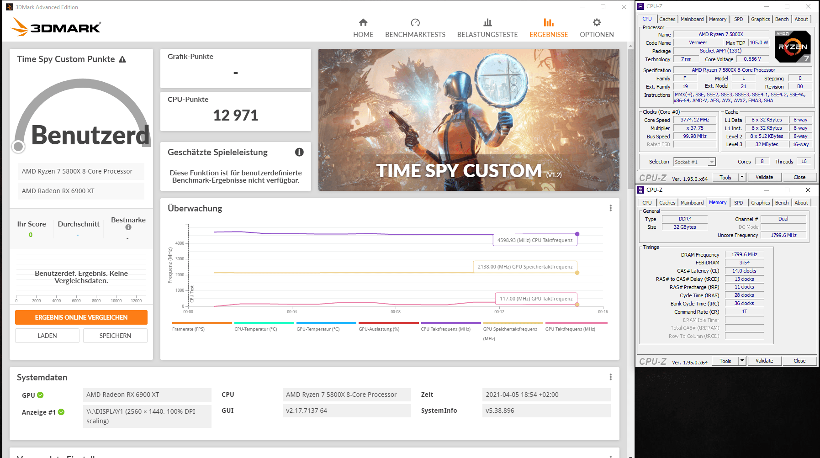
Task: Click the Ryzen 7 logo in CPU-Z
Action: 793,47
